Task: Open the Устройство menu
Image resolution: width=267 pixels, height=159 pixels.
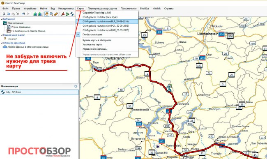Action: pyautogui.click(x=30, y=8)
